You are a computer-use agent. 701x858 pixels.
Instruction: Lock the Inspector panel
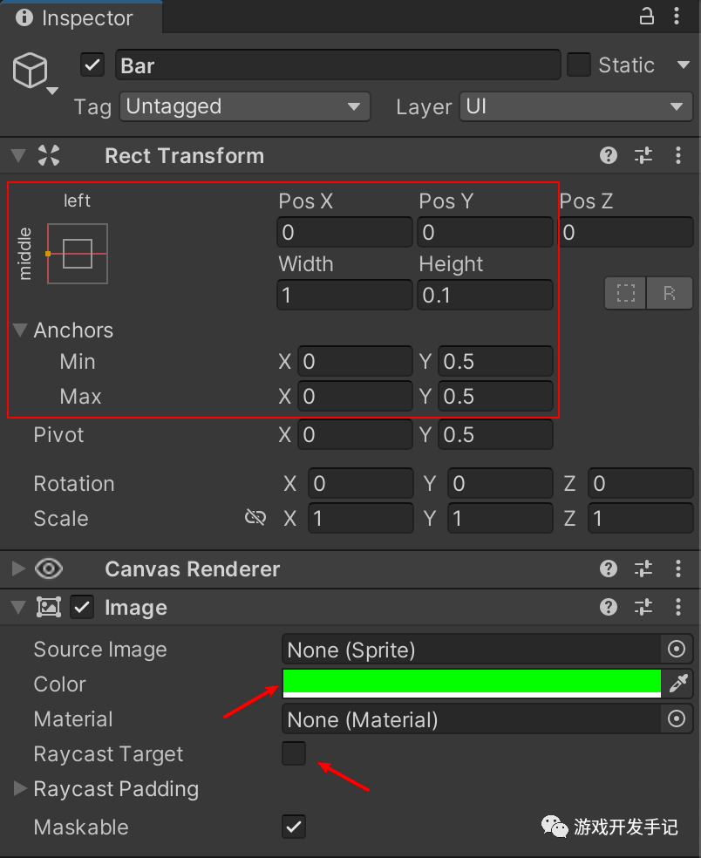point(647,17)
